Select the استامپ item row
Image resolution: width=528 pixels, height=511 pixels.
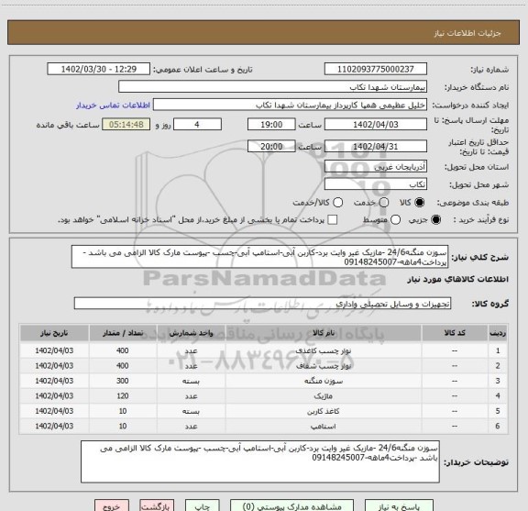click(x=264, y=426)
